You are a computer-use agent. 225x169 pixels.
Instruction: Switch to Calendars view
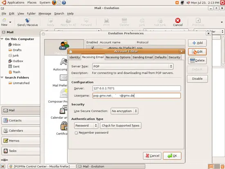[21, 131]
